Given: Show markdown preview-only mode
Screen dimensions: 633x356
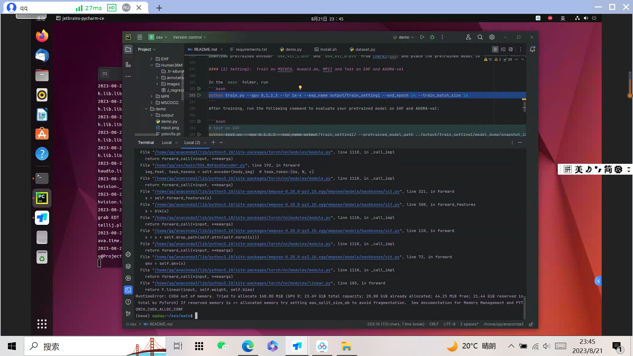Looking at the screenshot, I should [511, 49].
